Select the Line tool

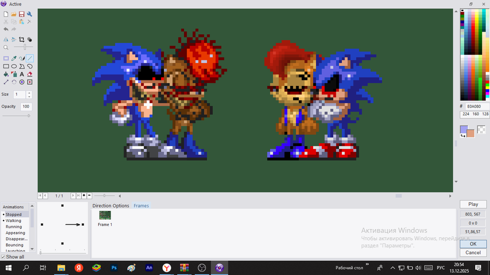click(30, 58)
